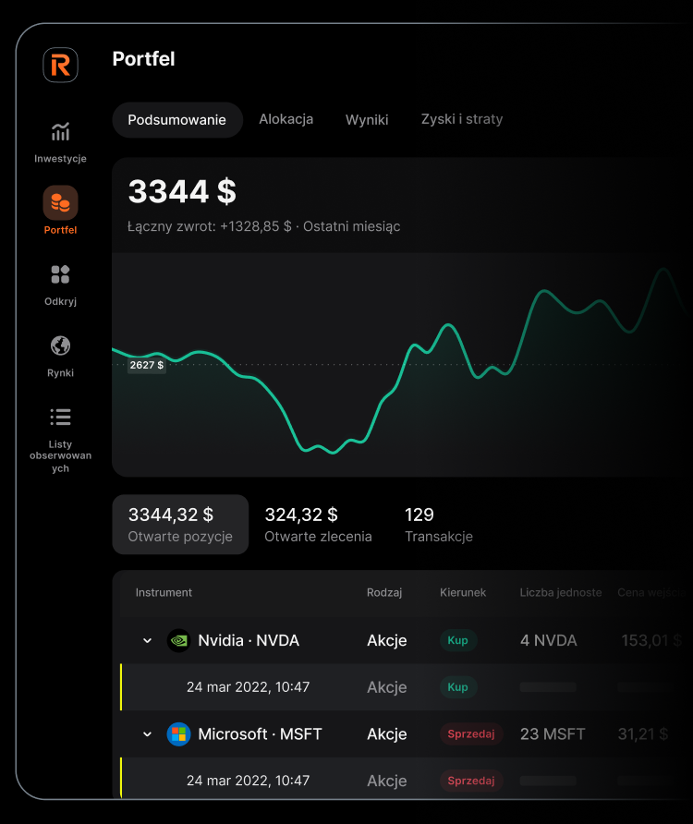The height and width of the screenshot is (824, 693).
Task: Click the 3344 $ portfolio value
Action: pos(182,191)
